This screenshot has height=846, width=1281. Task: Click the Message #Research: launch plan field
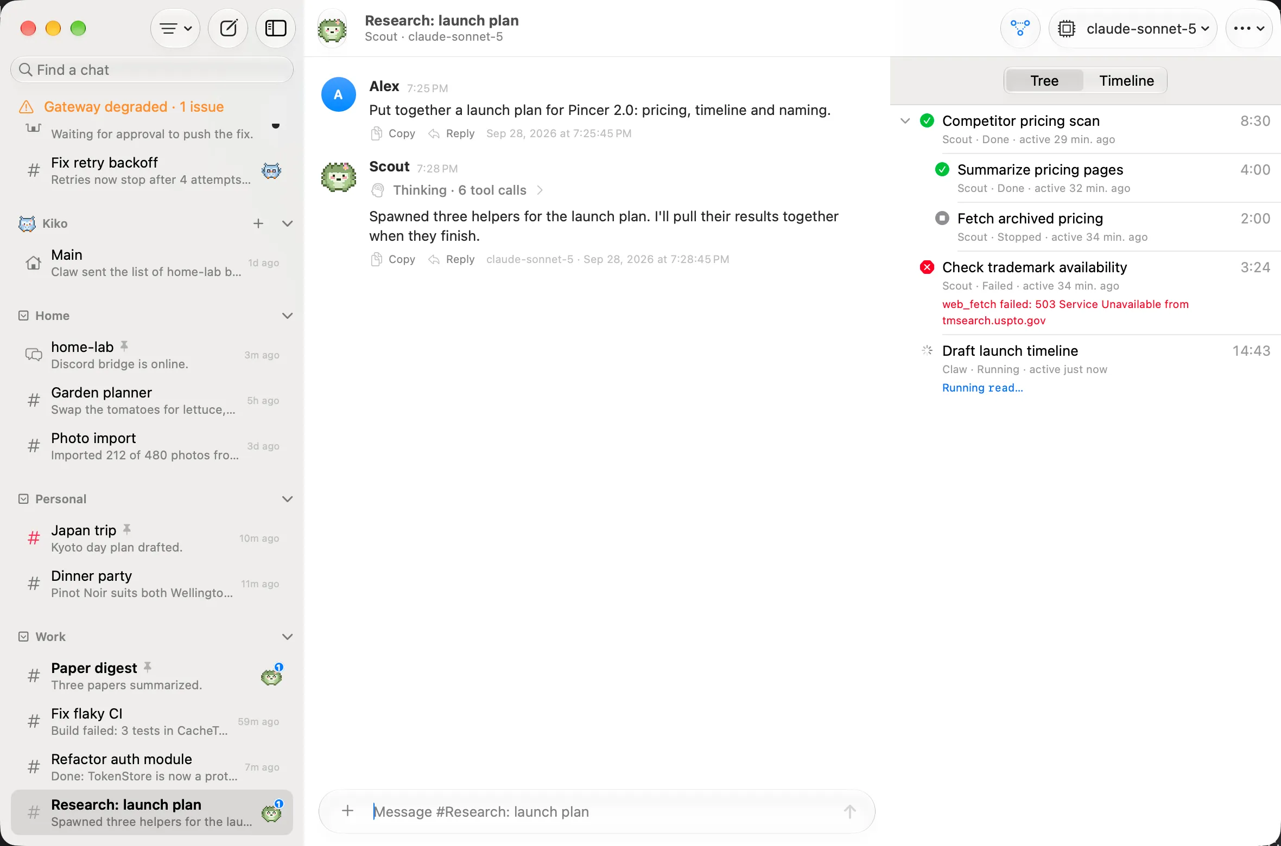click(x=597, y=811)
